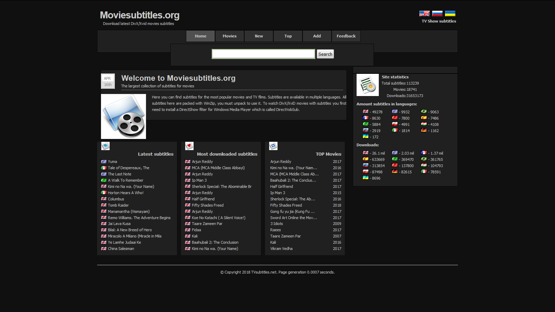Click the English flag beside 49278 subtitles count
Viewport: 555px width, 312px height.
click(x=366, y=111)
